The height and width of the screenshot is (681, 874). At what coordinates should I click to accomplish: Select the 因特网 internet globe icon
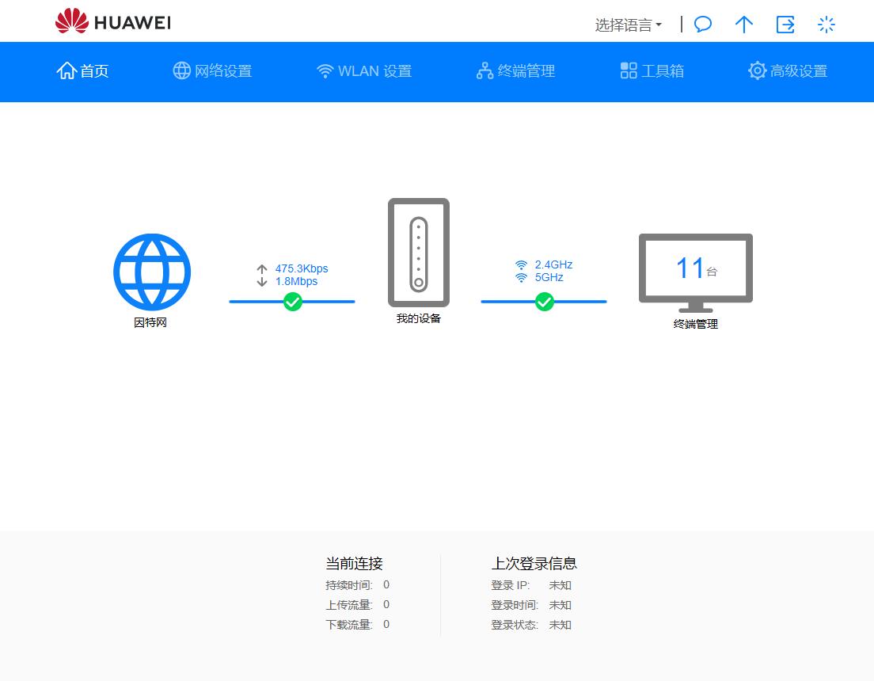[x=152, y=272]
